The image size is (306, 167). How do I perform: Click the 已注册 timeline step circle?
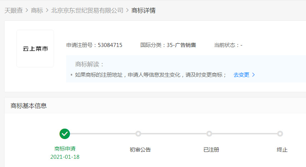[x=209, y=134]
